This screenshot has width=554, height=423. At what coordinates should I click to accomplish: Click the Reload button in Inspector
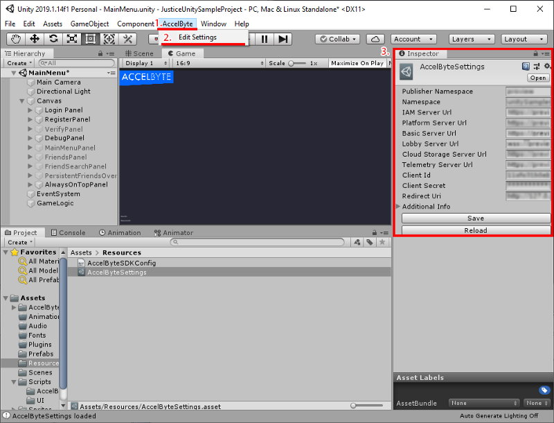(476, 230)
